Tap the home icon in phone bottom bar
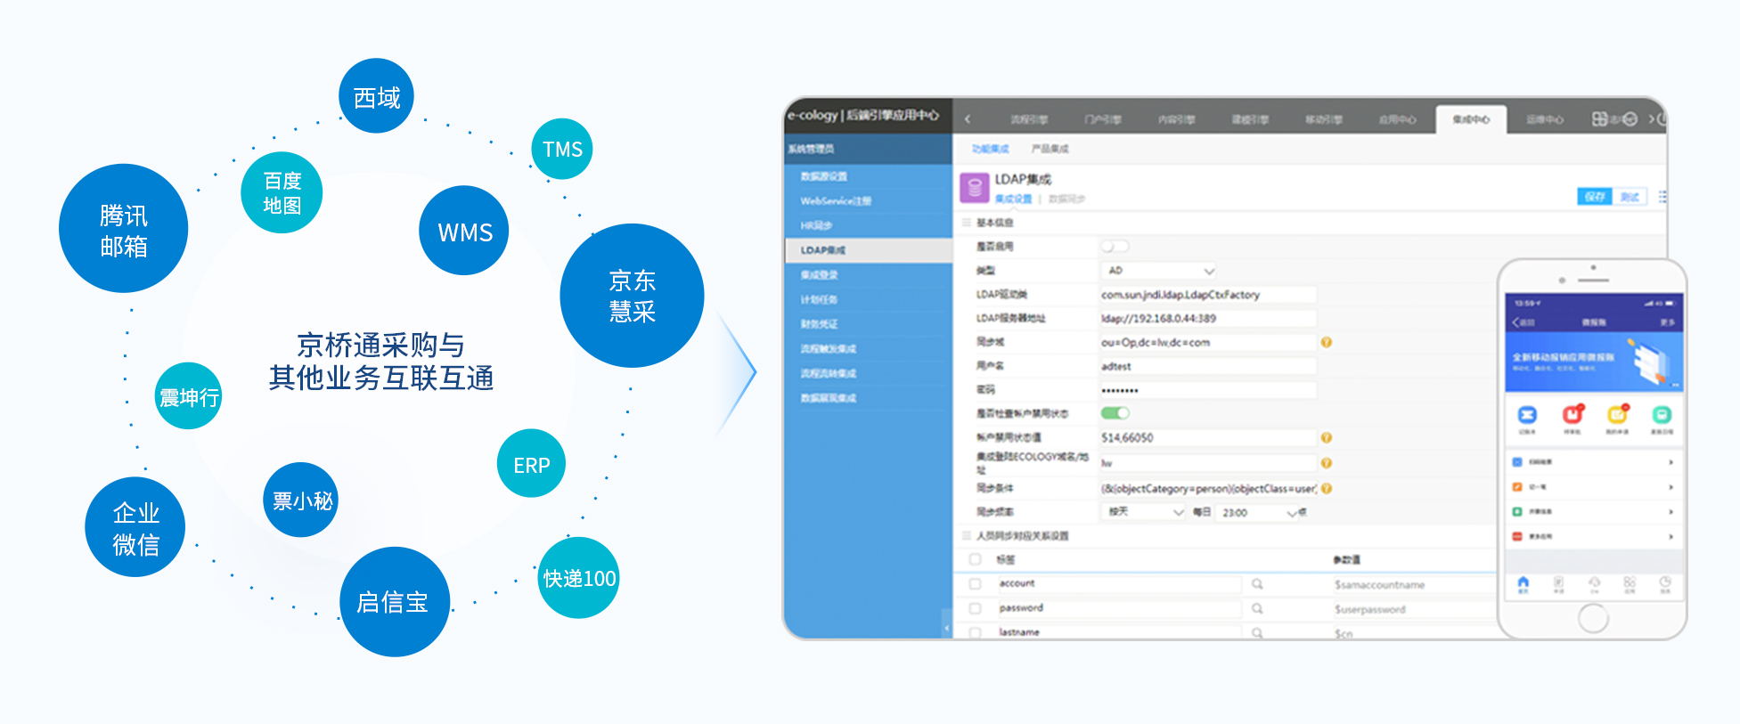Screen dimensions: 1740x724 click(x=1523, y=582)
